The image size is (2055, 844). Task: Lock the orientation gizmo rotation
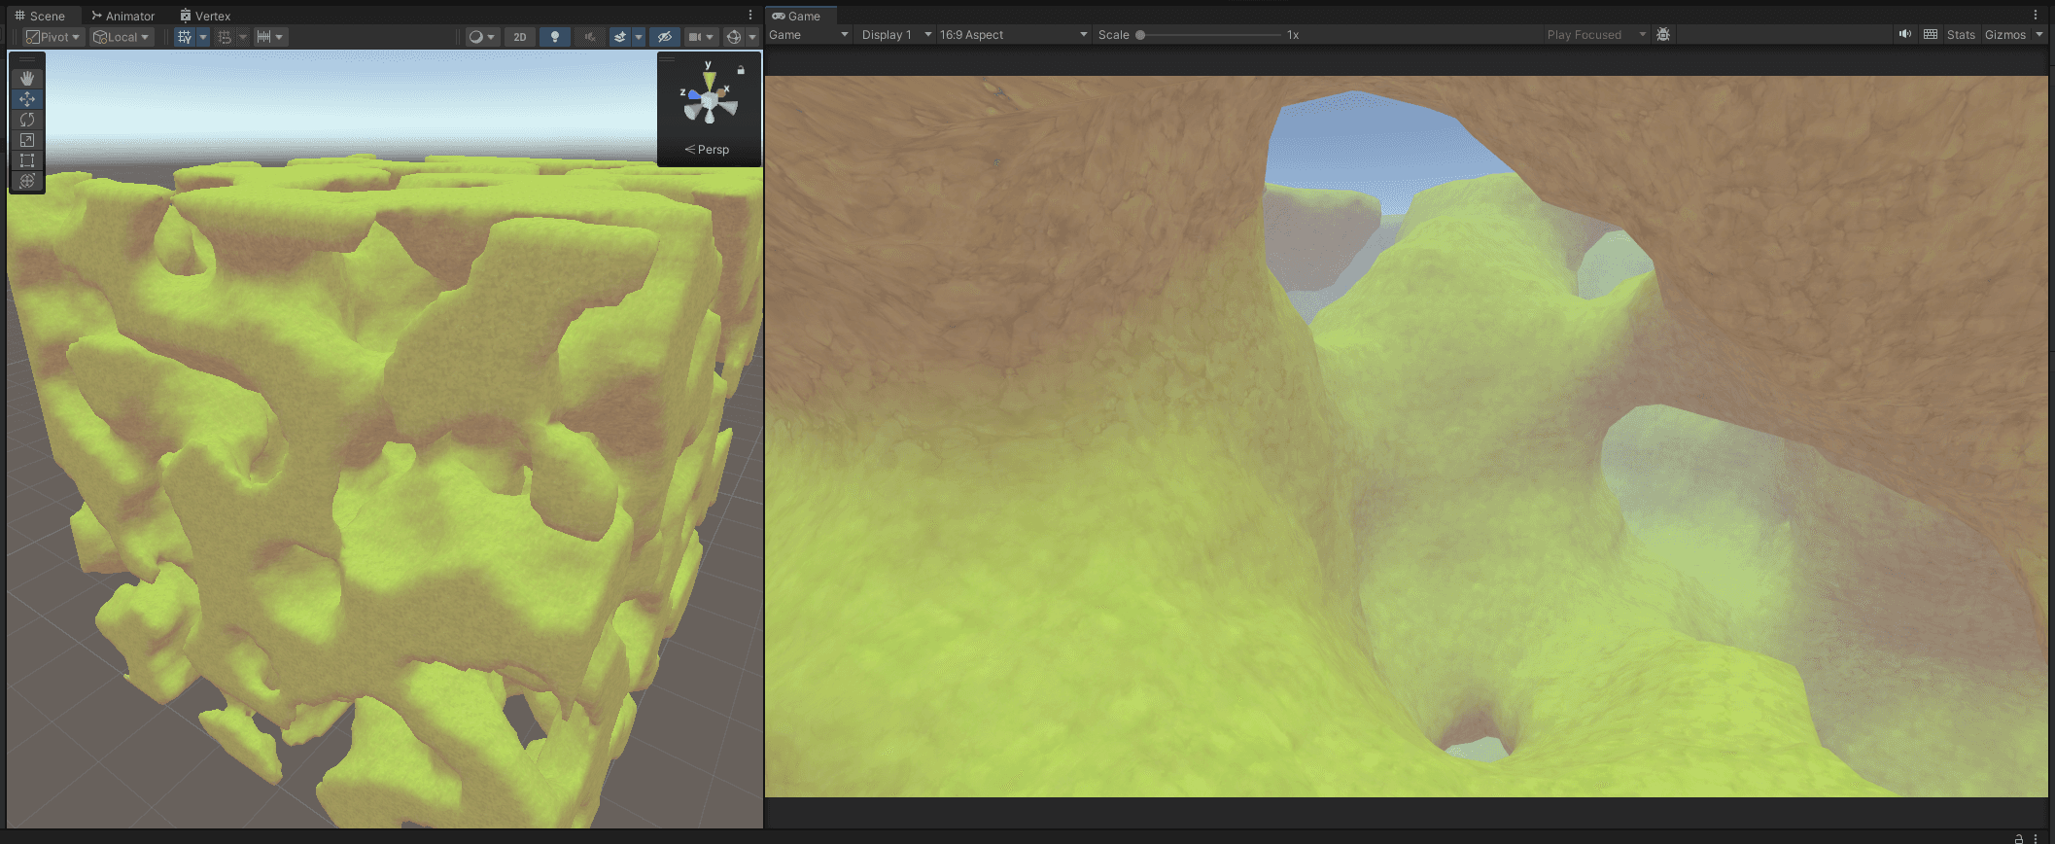click(741, 70)
